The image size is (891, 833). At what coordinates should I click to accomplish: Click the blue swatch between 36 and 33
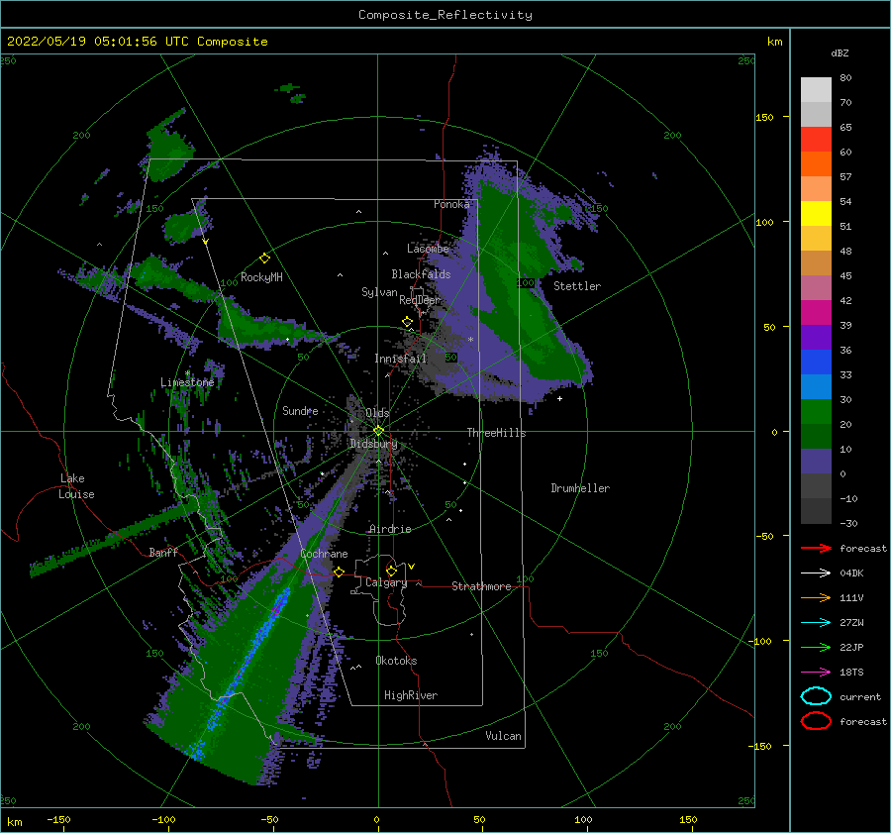tap(816, 363)
